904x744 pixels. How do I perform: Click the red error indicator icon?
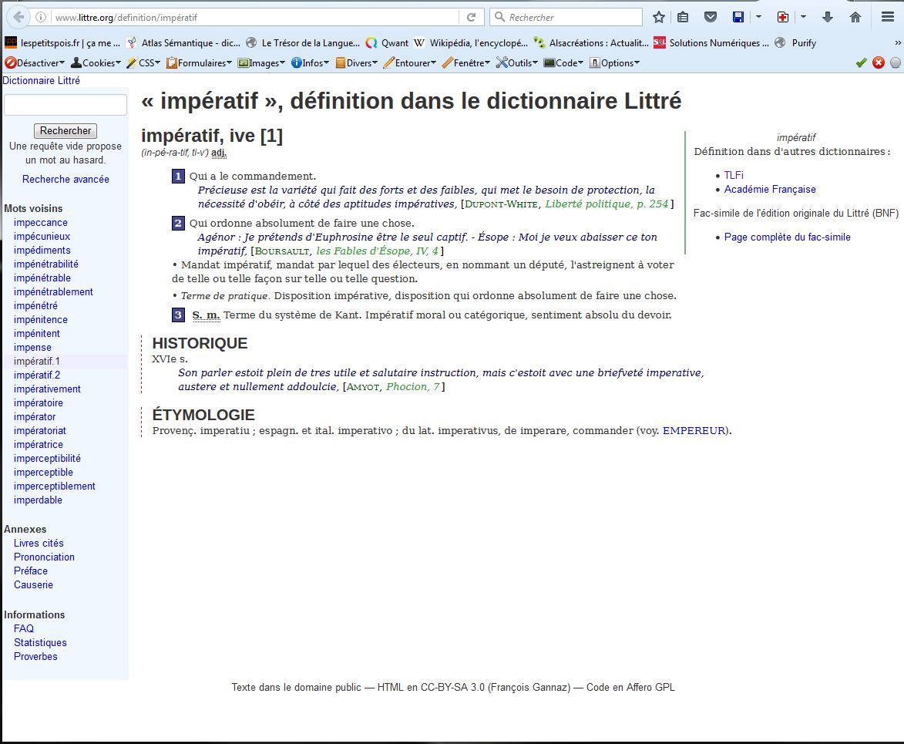pyautogui.click(x=878, y=63)
